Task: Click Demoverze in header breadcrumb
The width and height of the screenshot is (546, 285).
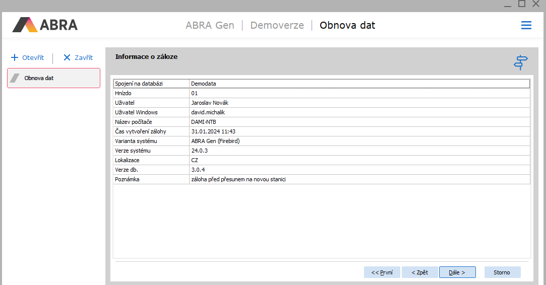Action: tap(277, 25)
